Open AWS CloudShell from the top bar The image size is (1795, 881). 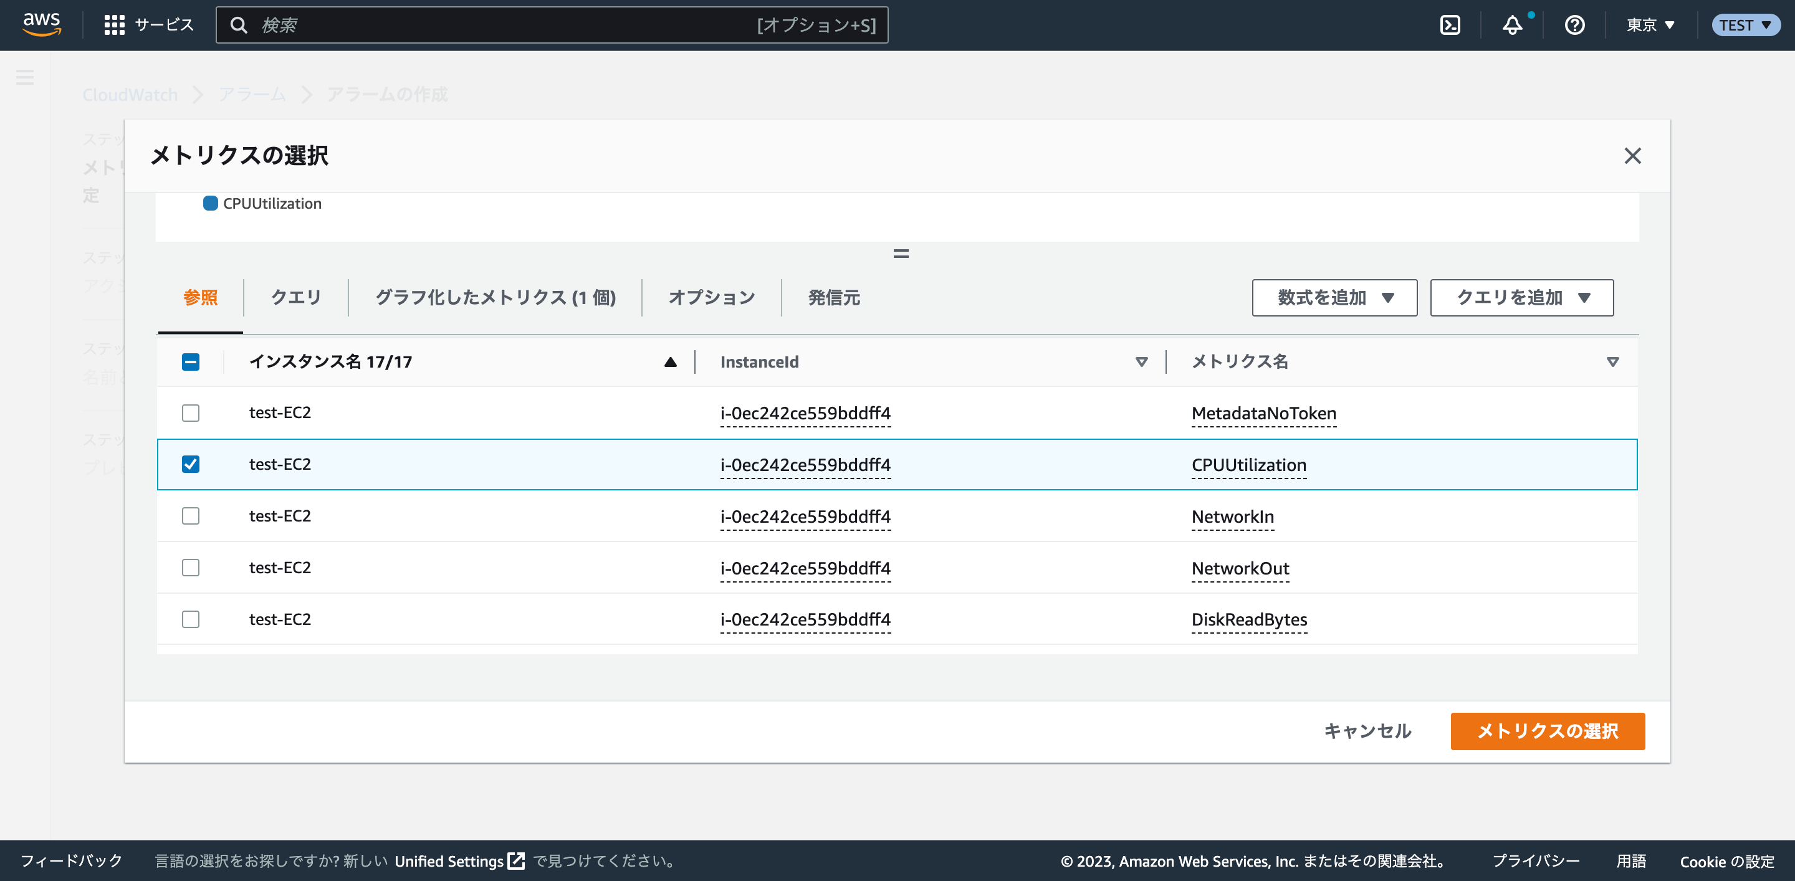(x=1451, y=24)
